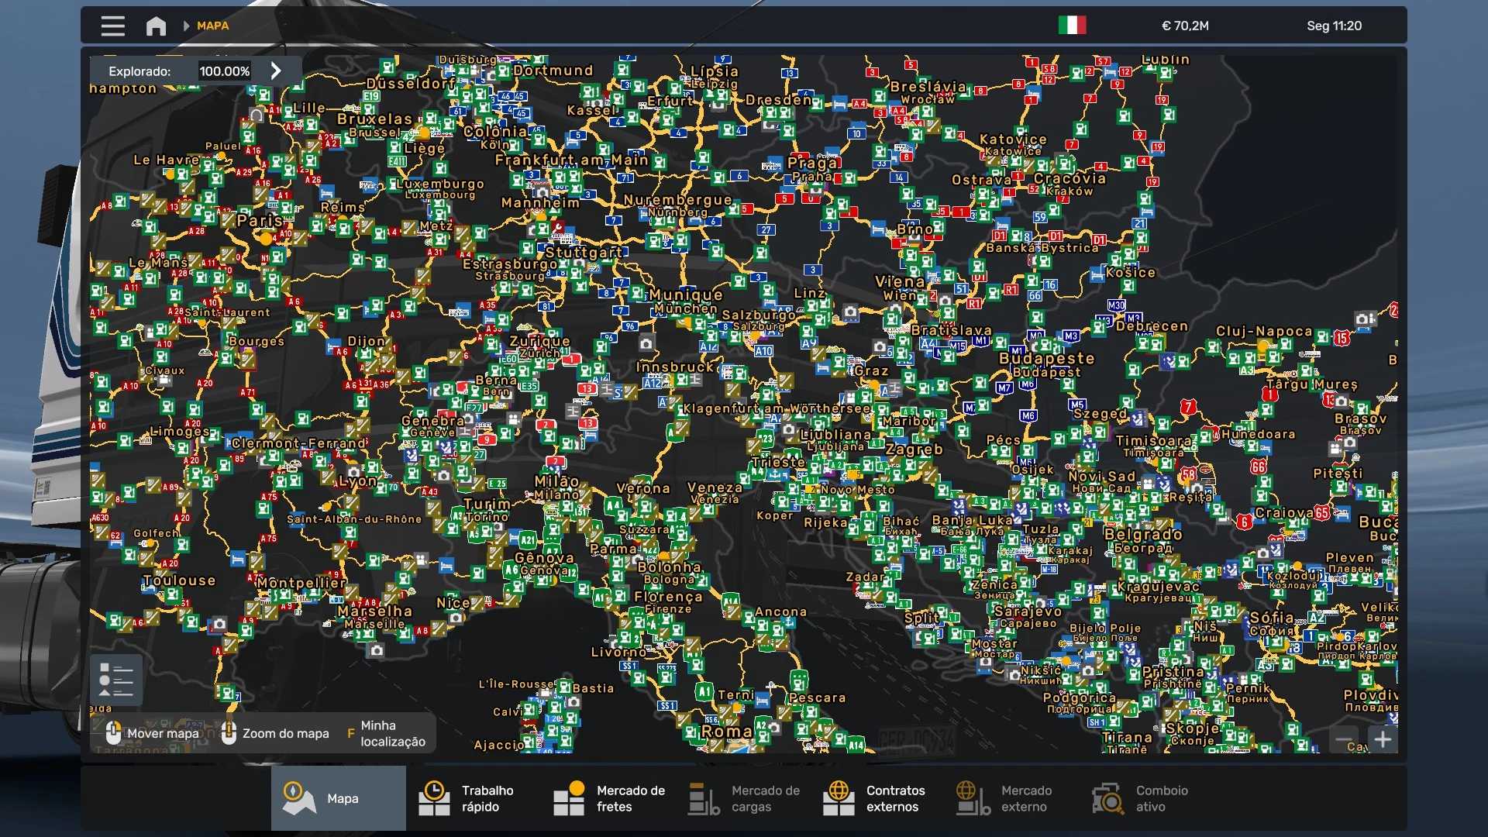This screenshot has width=1488, height=837.
Task: Click the Roma city label on map
Action: click(726, 732)
